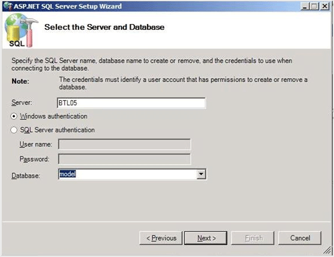This screenshot has height=257, width=334.
Task: Click the disabled Password field
Action: pyautogui.click(x=125, y=159)
